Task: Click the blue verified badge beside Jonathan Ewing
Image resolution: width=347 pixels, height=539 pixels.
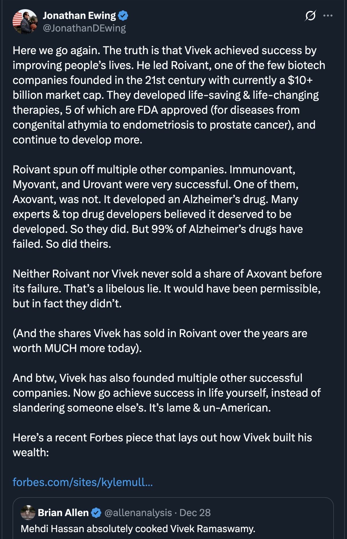Action: pos(123,15)
